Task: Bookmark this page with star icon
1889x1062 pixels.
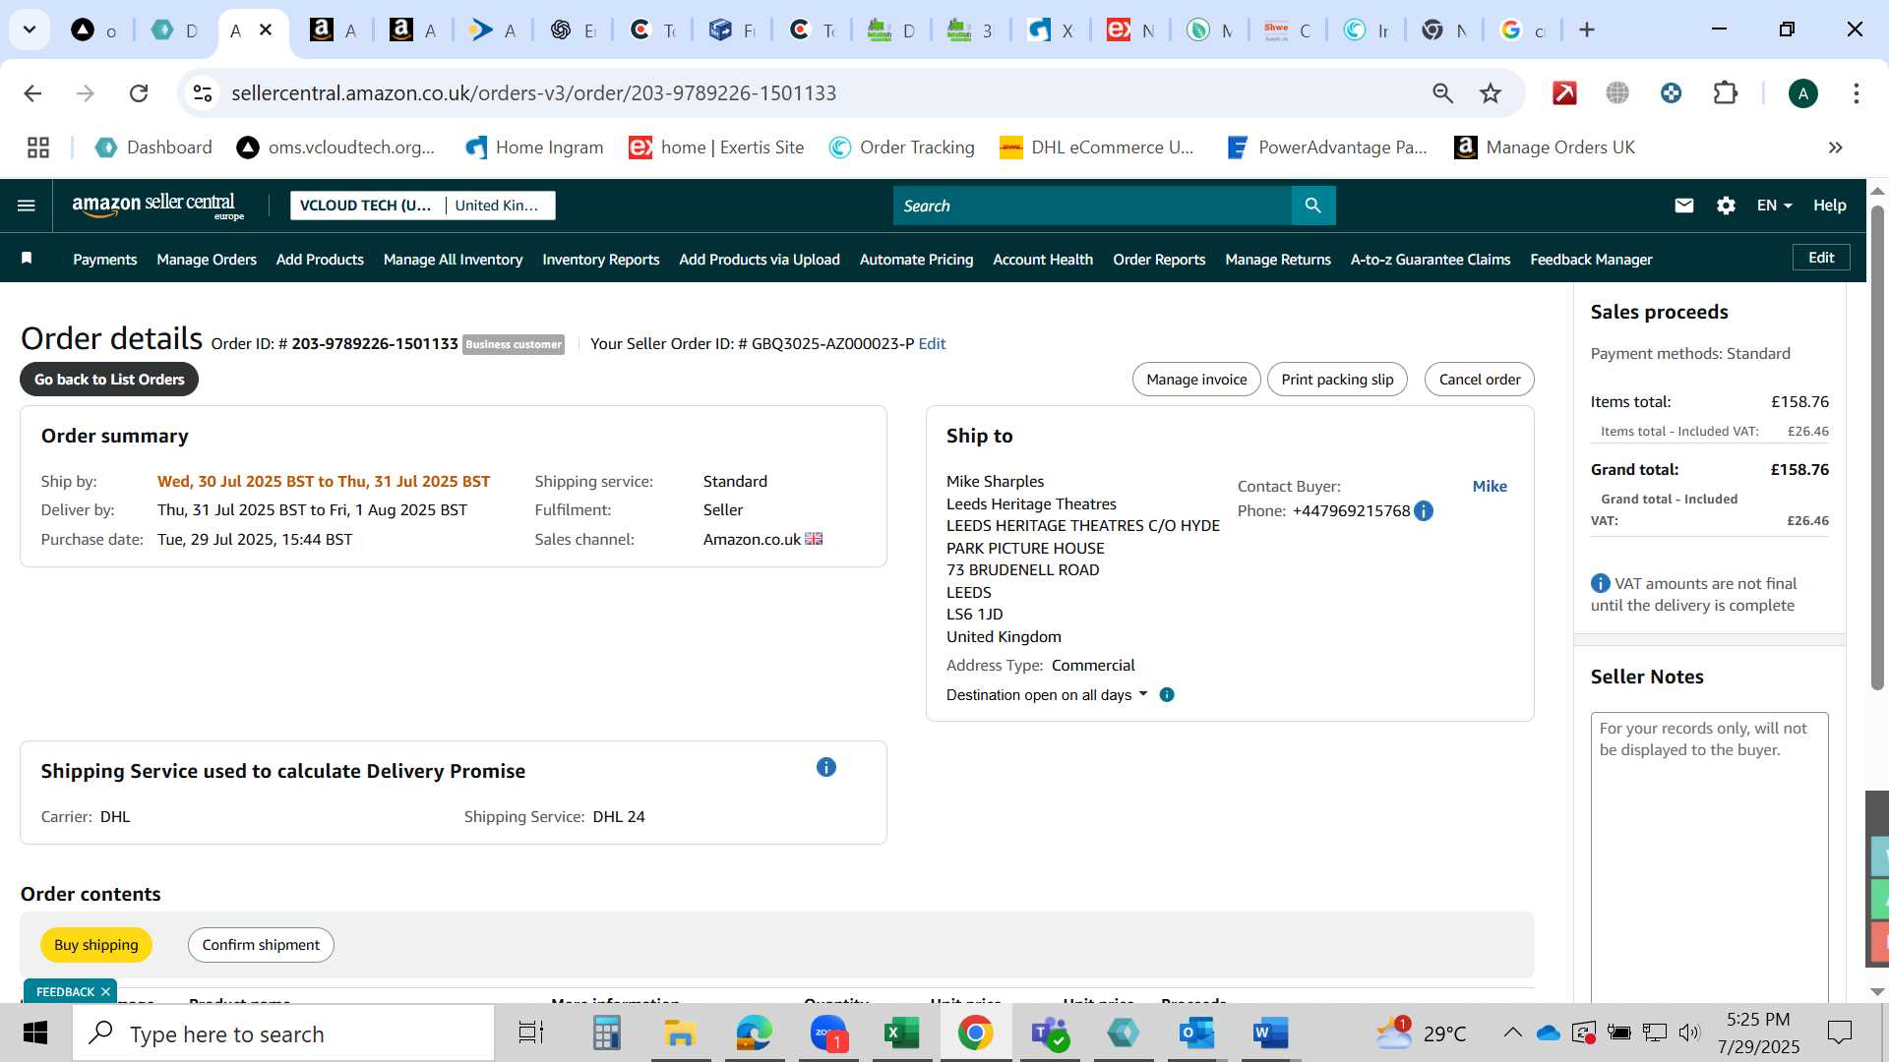Action: (x=1491, y=93)
